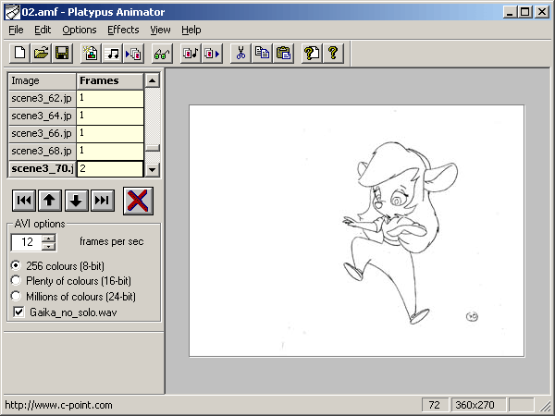The image size is (555, 416).
Task: Select the scene3_68.jp row
Action: point(43,151)
